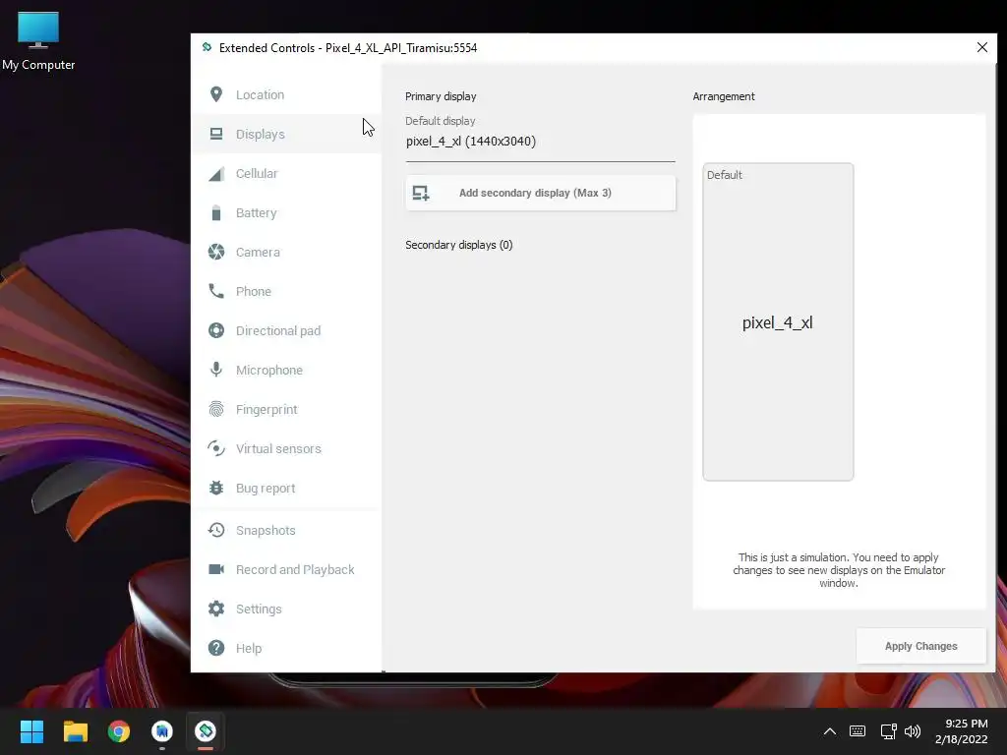The width and height of the screenshot is (1007, 755).
Task: Open the Fingerprint section
Action: coord(286,409)
